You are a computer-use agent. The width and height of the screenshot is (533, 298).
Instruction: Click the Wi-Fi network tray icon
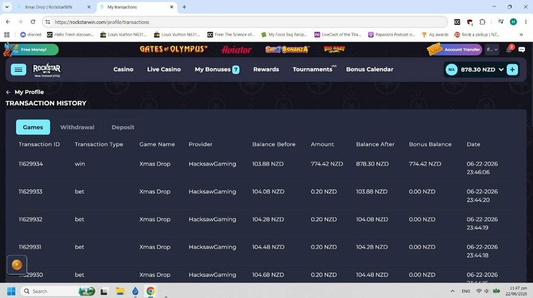[479, 291]
